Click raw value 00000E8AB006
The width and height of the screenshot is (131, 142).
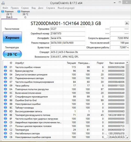coord(116,82)
